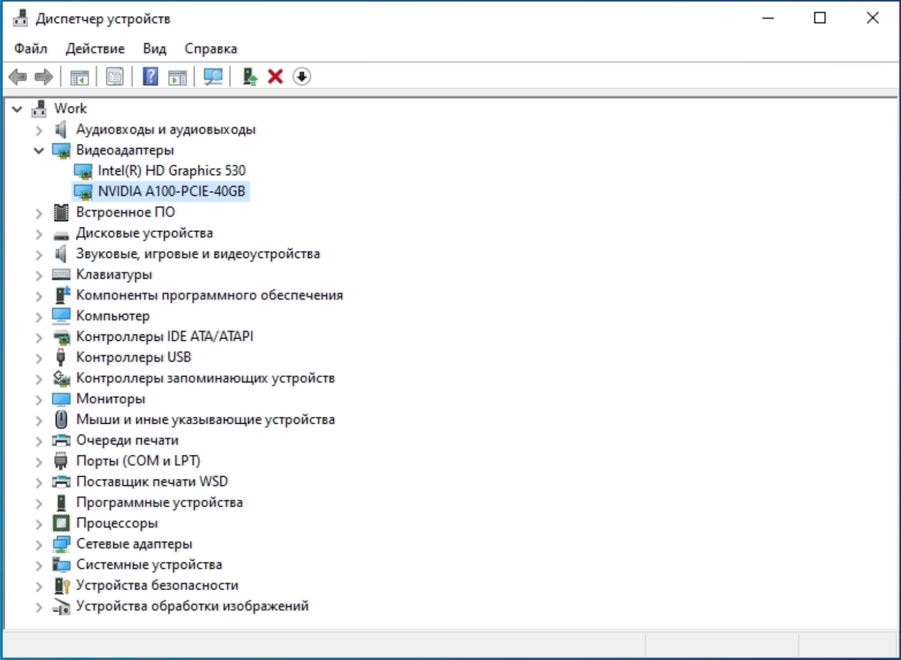Collapse the Видеоадаптеры category

39,150
